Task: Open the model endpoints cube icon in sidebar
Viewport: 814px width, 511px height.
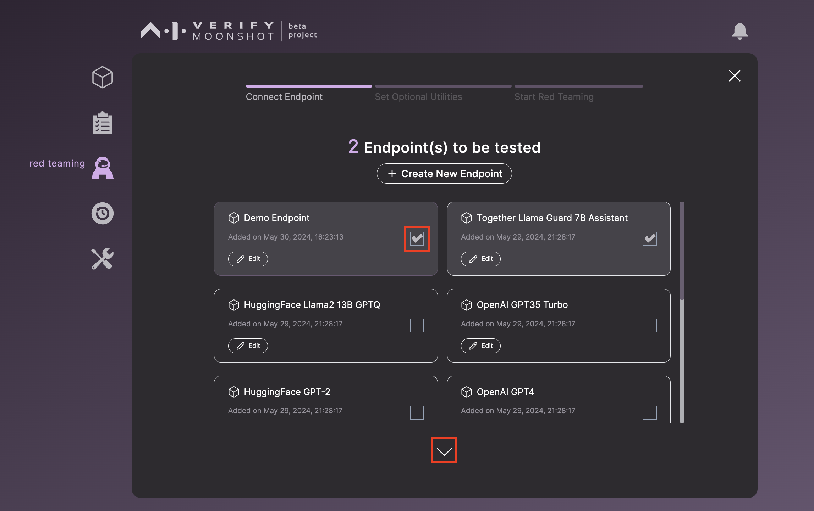Action: point(103,77)
